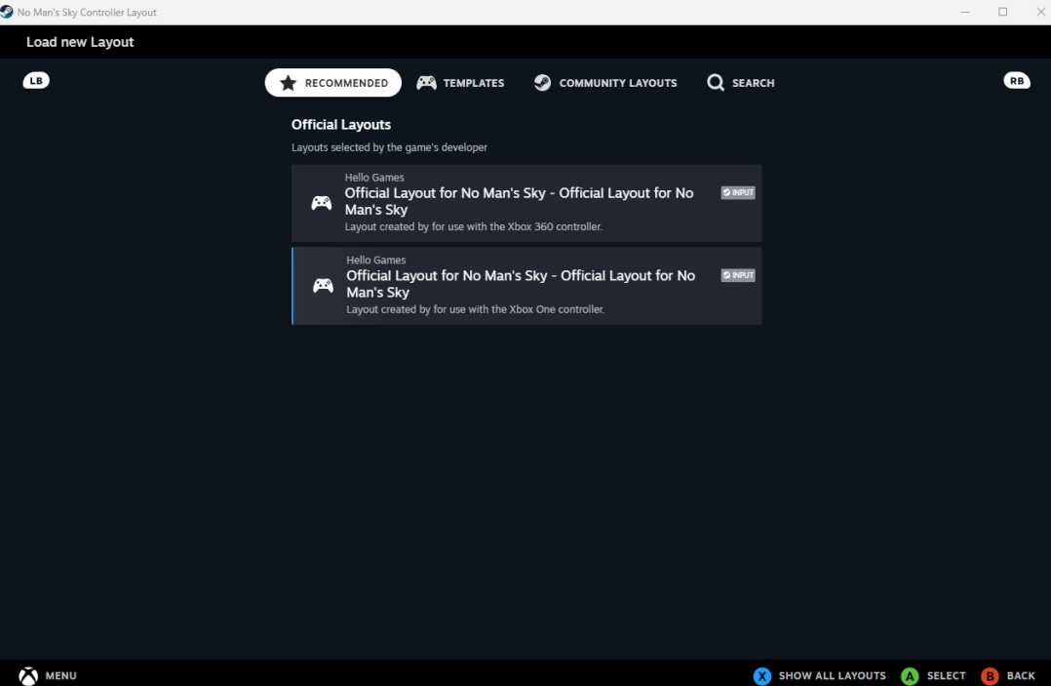
Task: Click the LB bumper button
Action: [x=36, y=81]
